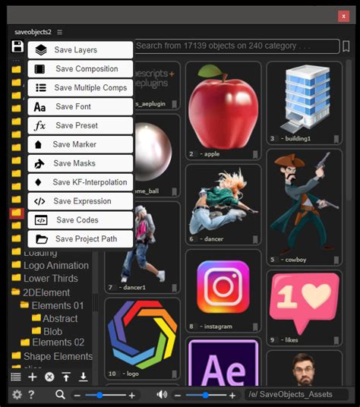Toggle bookmark on dancer item

255,239
